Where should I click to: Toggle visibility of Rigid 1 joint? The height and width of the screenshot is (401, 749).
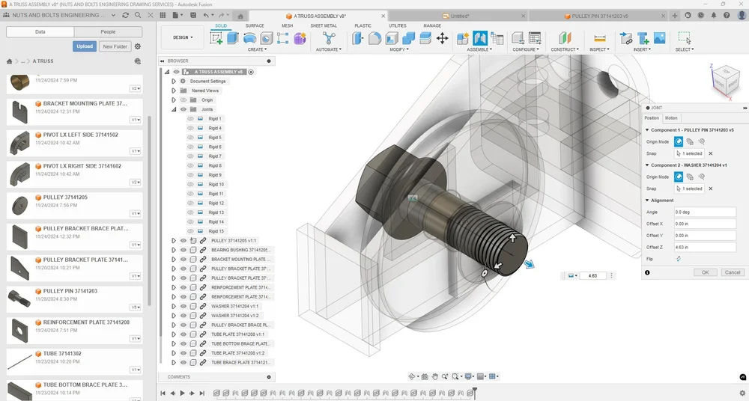(190, 119)
